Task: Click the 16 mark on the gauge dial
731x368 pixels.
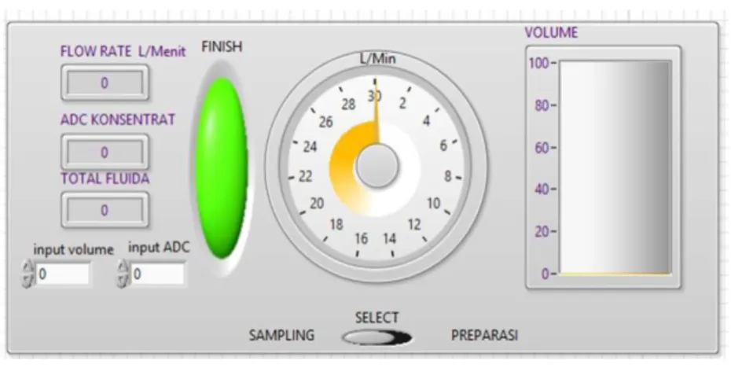Action: pos(362,239)
